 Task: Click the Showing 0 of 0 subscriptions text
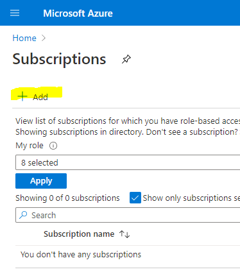tap(67, 198)
